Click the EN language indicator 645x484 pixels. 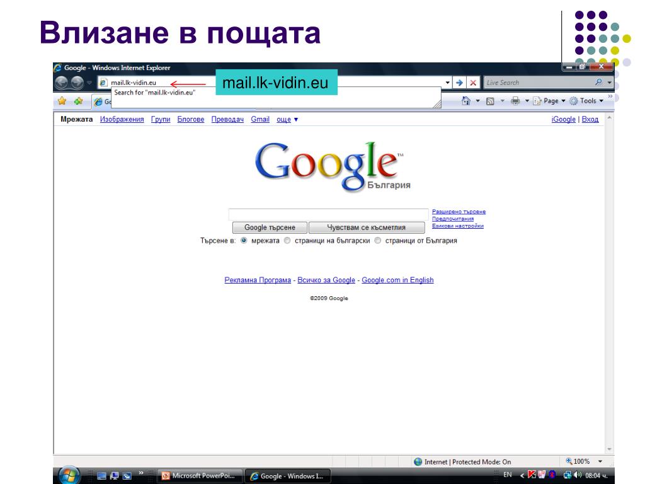(508, 475)
